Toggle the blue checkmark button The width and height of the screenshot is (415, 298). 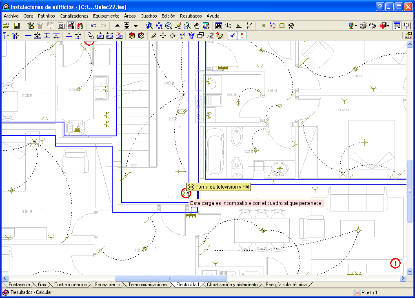pos(232,36)
